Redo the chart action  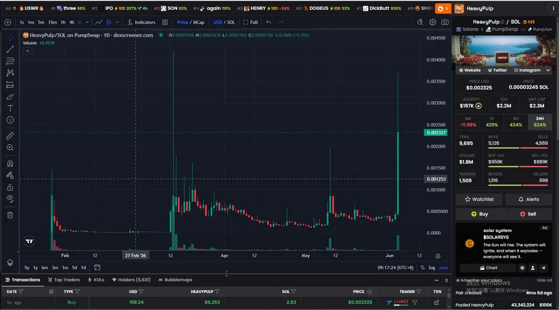pyautogui.click(x=281, y=22)
